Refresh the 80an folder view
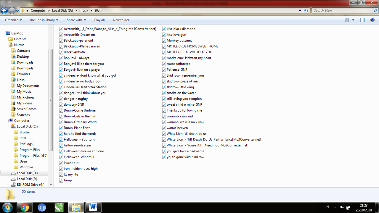 pyautogui.click(x=306, y=10)
